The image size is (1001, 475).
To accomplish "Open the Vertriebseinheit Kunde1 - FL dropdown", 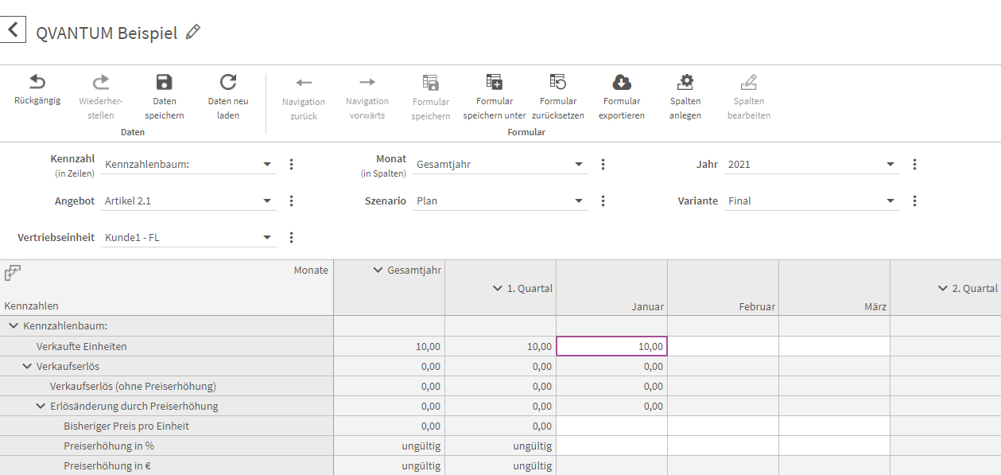I will tap(267, 238).
